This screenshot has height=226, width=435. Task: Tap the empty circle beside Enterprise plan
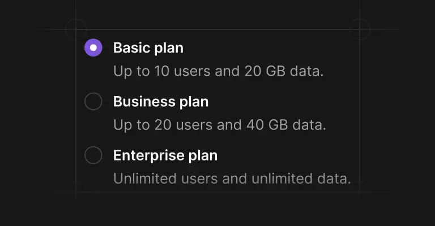[93, 155]
